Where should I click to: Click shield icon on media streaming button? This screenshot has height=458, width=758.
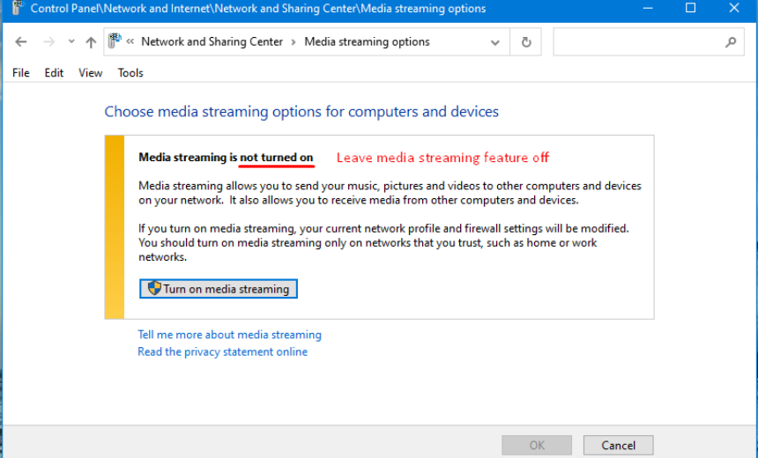point(154,288)
